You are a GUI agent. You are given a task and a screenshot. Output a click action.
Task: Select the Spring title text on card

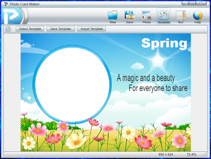click(164, 43)
